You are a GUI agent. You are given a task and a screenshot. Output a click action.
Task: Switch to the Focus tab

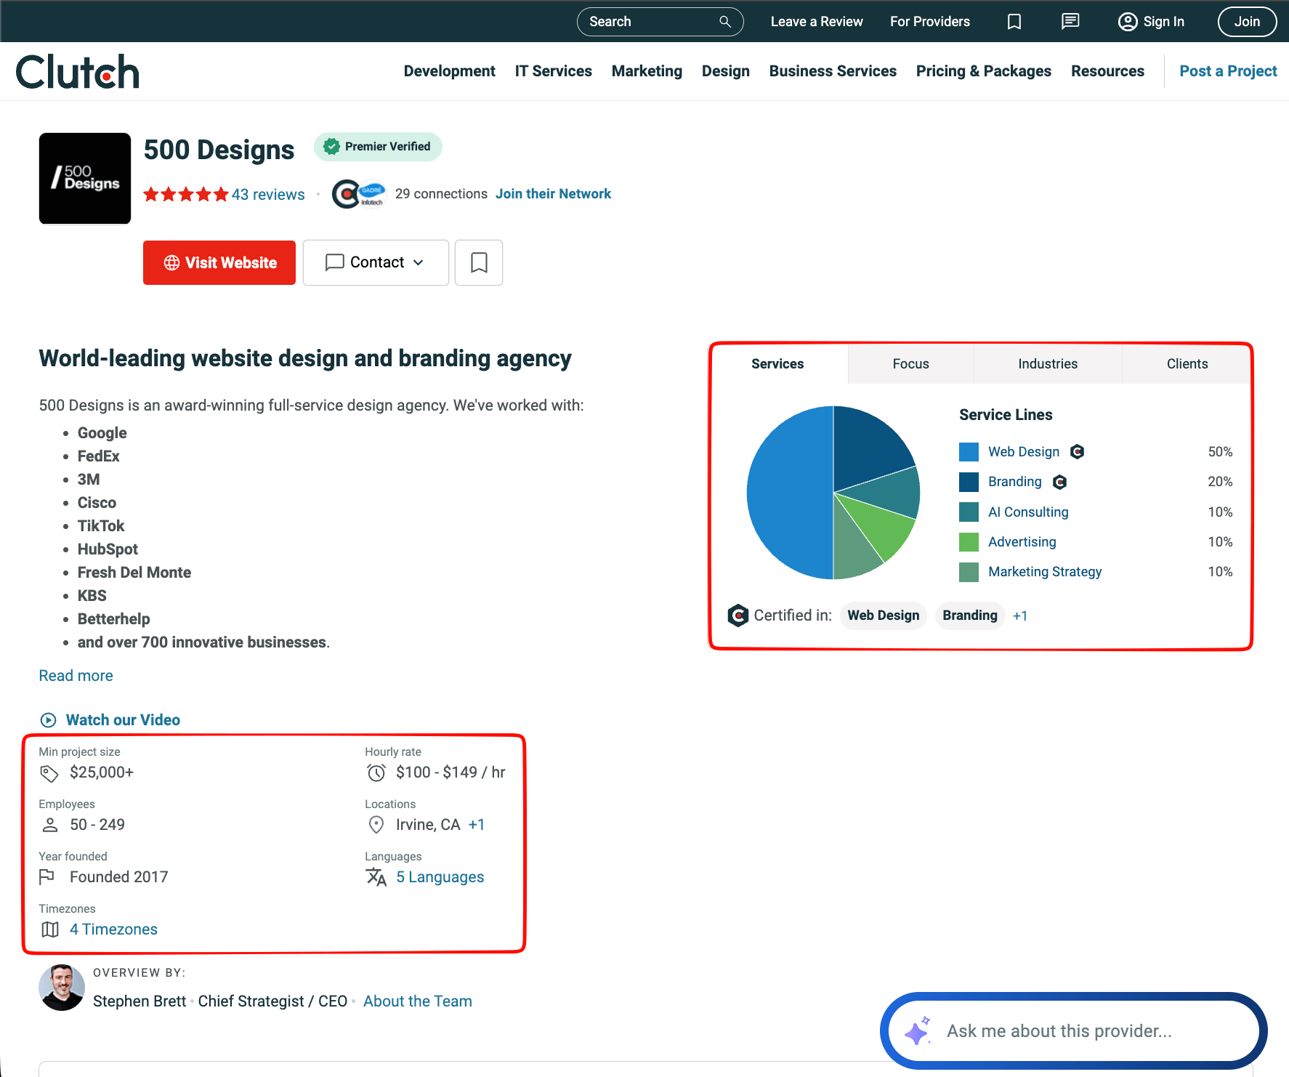pyautogui.click(x=911, y=364)
